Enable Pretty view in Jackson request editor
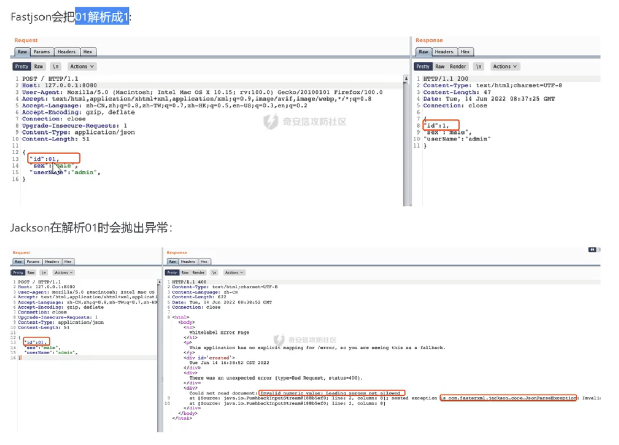This screenshot has width=619, height=445. pos(18,273)
